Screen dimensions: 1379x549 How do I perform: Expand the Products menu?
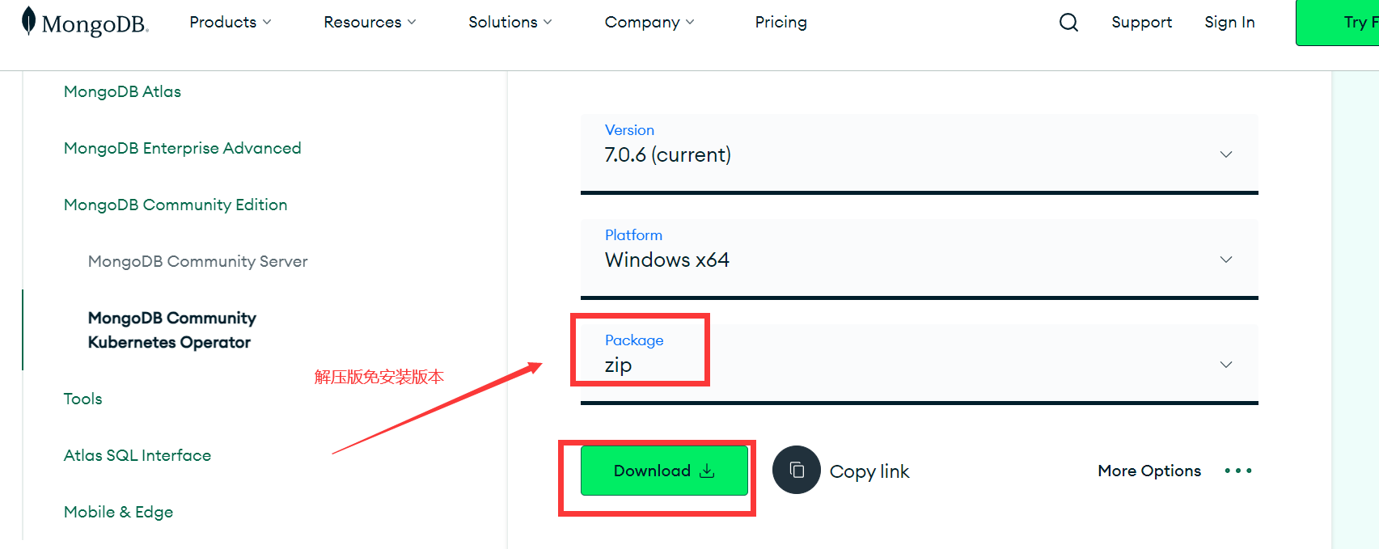(231, 22)
